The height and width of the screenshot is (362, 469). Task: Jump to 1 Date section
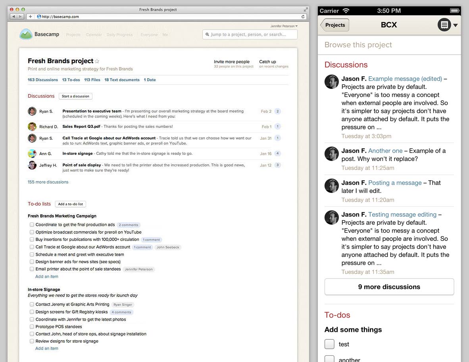150,80
